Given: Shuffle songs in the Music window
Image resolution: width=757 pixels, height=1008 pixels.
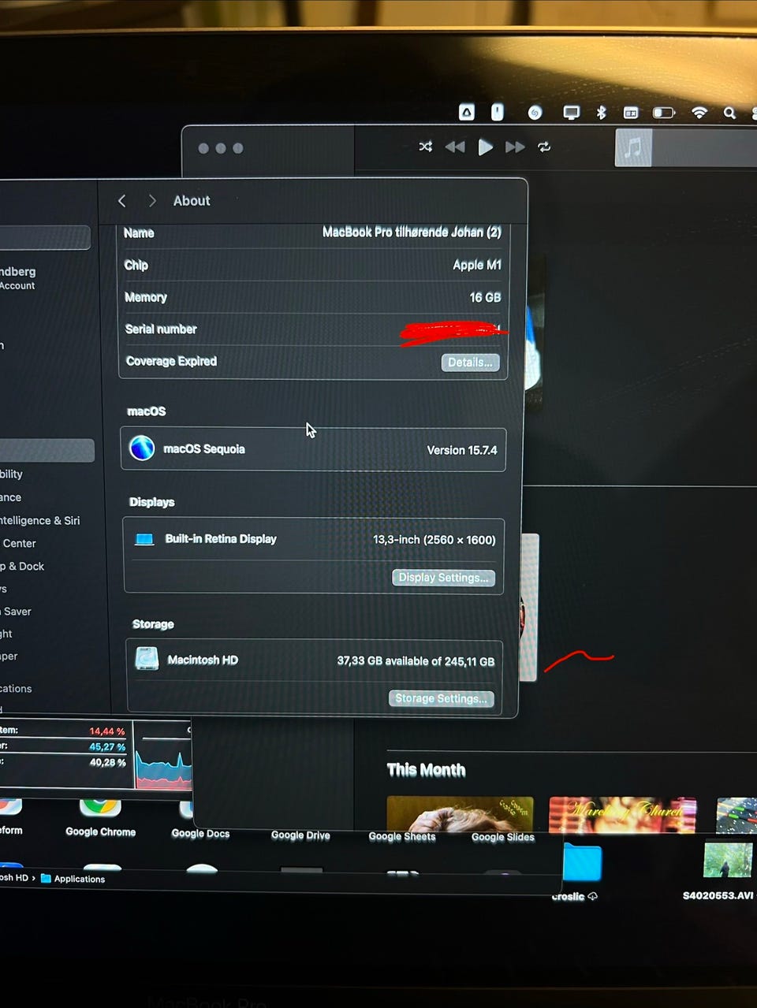Looking at the screenshot, I should (426, 147).
